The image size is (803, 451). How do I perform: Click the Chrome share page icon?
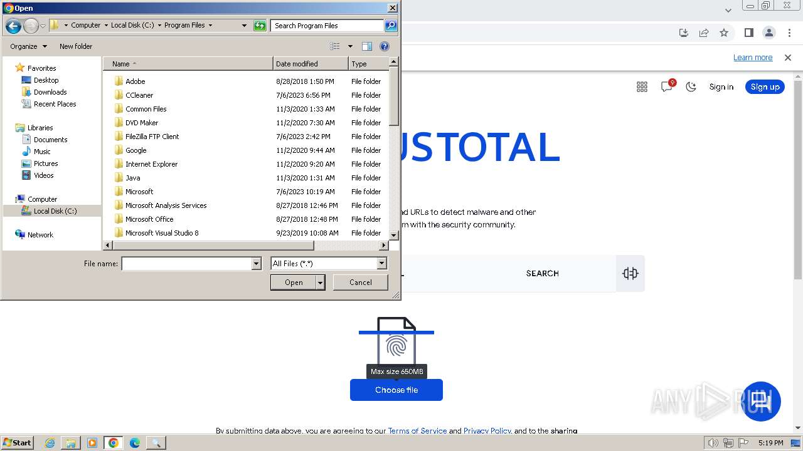[x=704, y=33]
